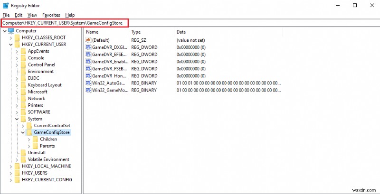
Task: Collapse the Computer root node
Action: click(x=5, y=31)
